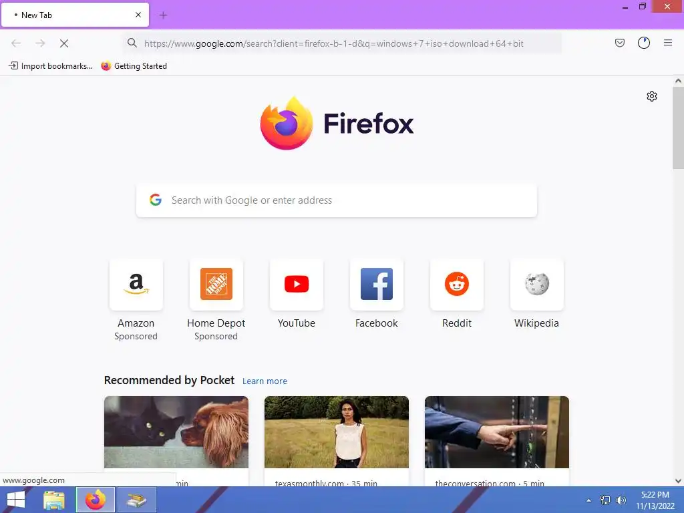
Task: Click the search magnifier icon in address bar
Action: (132, 43)
